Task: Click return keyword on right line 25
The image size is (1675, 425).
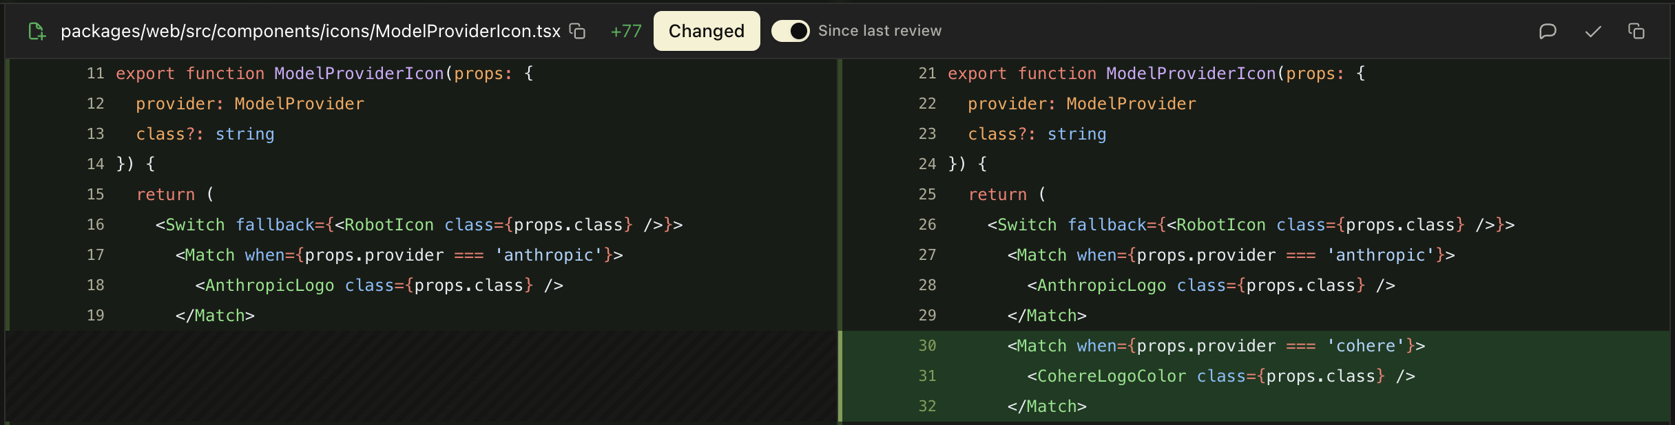Action: click(x=998, y=195)
